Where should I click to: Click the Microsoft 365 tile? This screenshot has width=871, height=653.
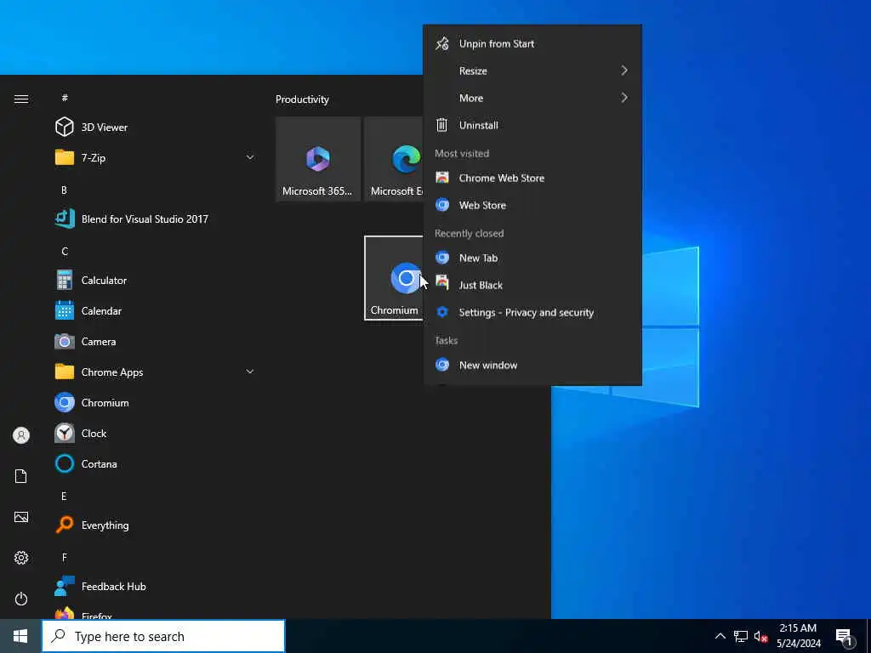point(318,159)
